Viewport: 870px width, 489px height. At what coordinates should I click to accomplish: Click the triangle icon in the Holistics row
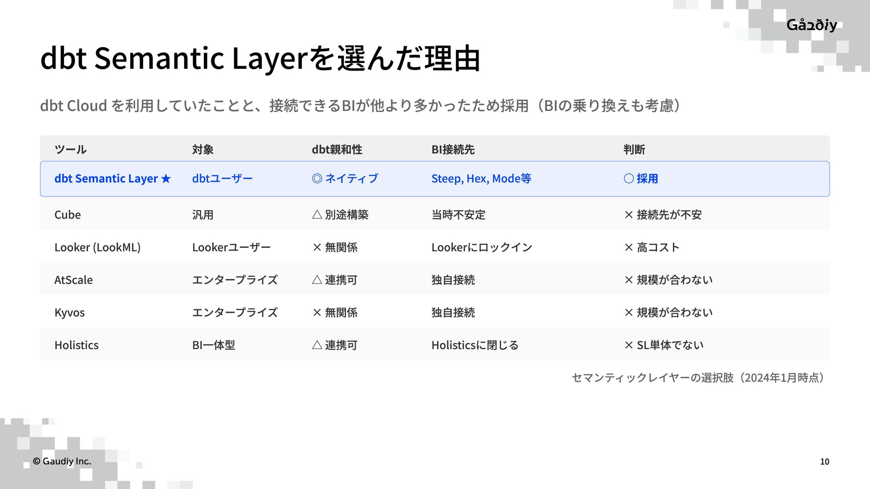(317, 345)
